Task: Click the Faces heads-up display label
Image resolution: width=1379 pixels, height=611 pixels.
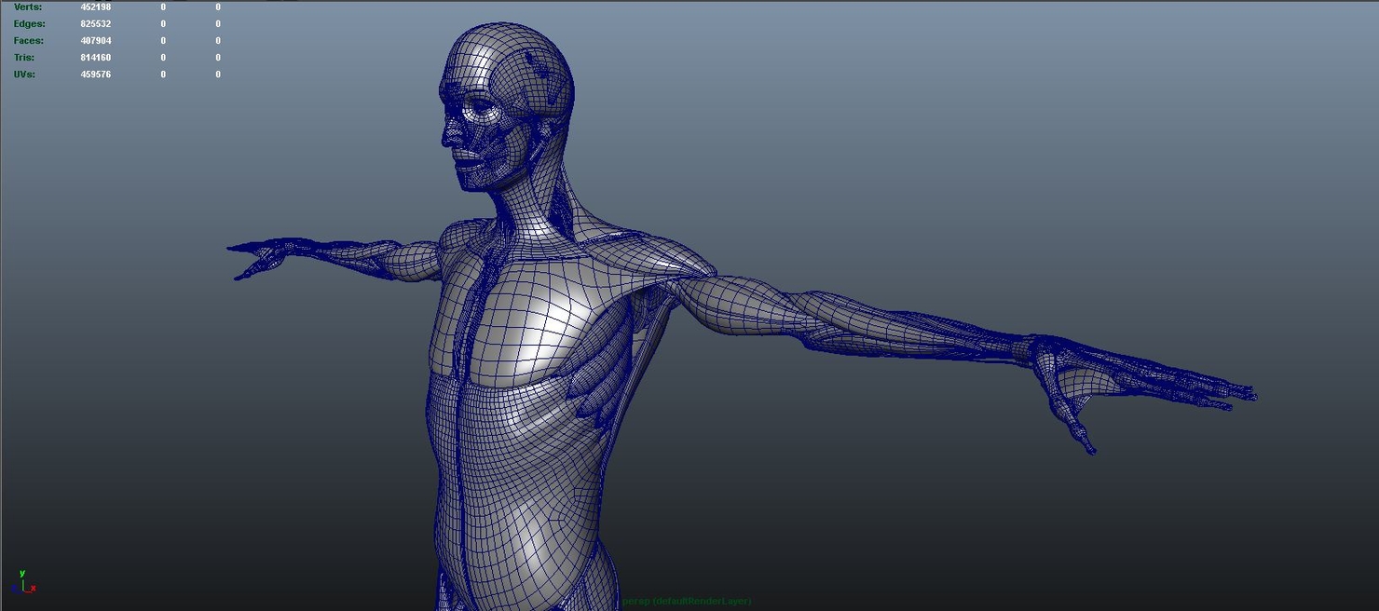Action: tap(26, 40)
